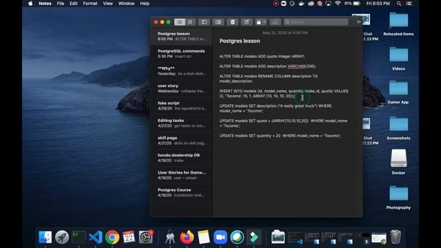Open the View menu

point(107,3)
